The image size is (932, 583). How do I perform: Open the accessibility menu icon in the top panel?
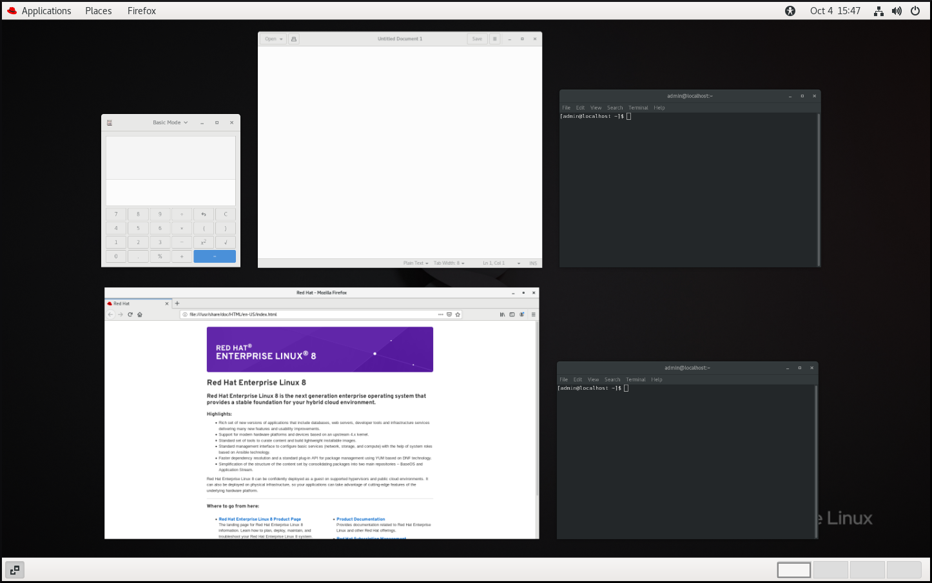[x=790, y=11]
